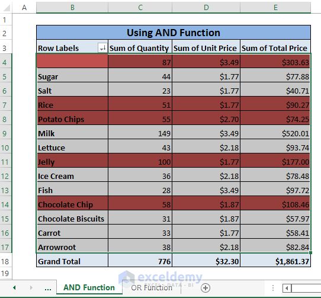Go to next sheet arrow
Viewport: 321px width, 298px height.
point(31,287)
